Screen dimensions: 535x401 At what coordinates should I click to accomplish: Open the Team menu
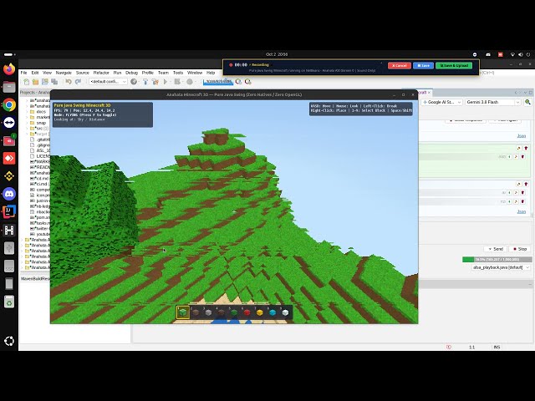pyautogui.click(x=163, y=73)
